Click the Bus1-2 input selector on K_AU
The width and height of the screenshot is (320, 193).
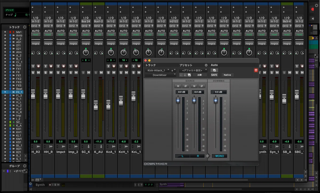(98, 21)
